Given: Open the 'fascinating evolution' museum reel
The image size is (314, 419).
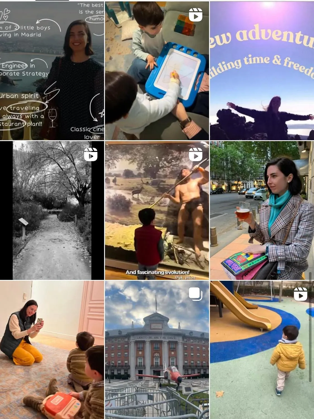Looking at the screenshot, I should click(x=157, y=210).
